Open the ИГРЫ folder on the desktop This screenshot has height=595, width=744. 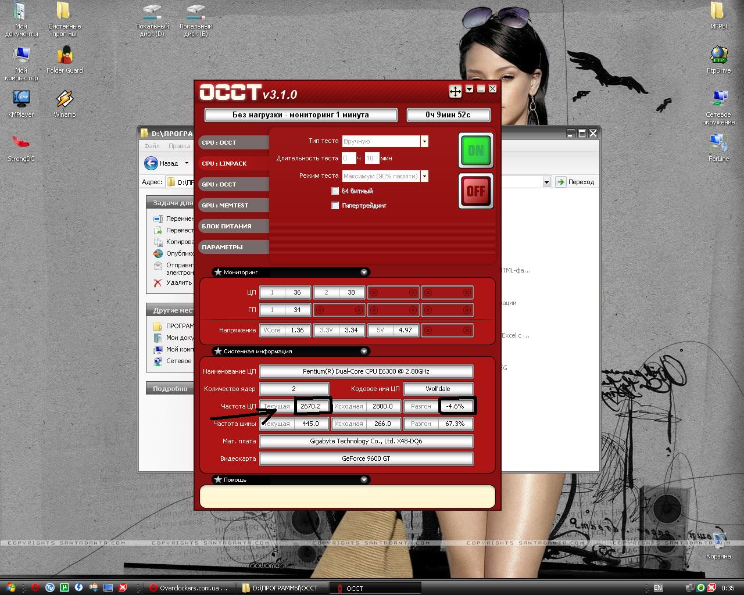coord(718,16)
